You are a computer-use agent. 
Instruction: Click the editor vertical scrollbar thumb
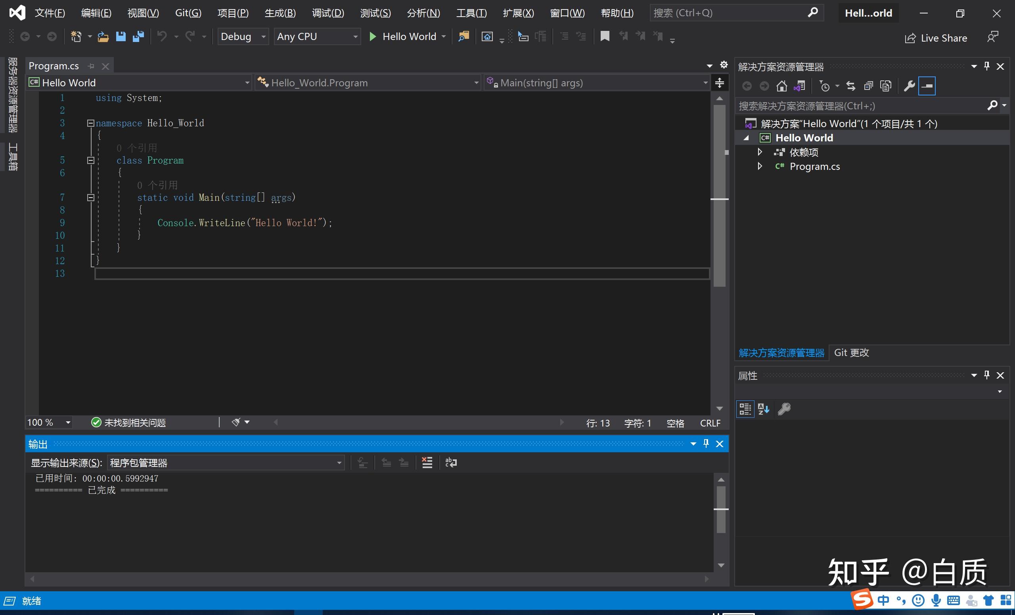click(720, 195)
